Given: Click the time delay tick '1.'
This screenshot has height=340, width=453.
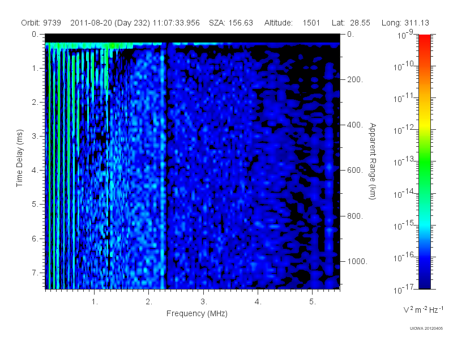Looking at the screenshot, I should pos(35,69).
